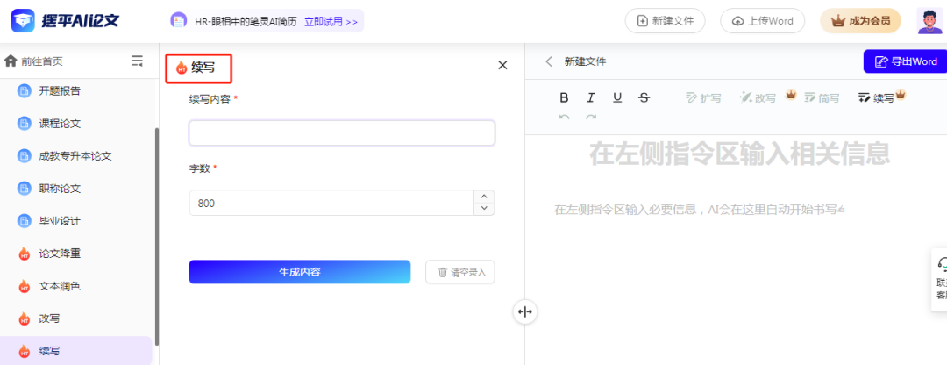
Task: Click the 改写 toolbar tool
Action: (x=758, y=98)
